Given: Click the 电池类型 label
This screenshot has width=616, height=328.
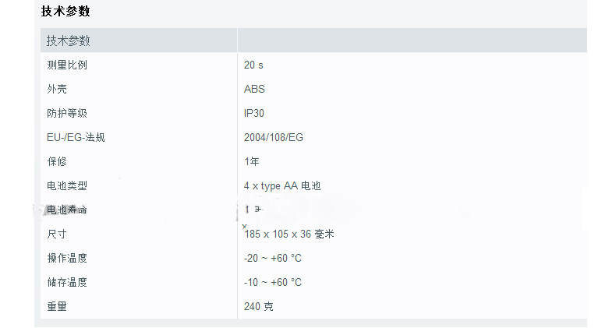Looking at the screenshot, I should pos(67,185).
